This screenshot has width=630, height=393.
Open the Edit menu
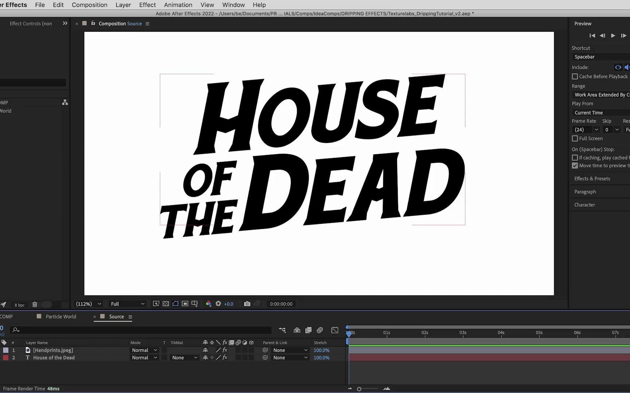coord(58,5)
